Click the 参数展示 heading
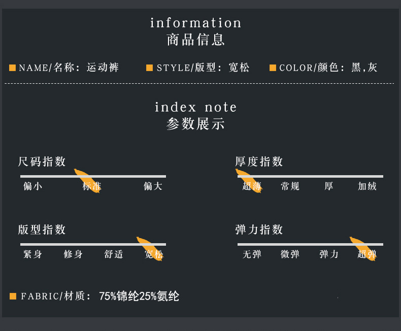 point(195,124)
